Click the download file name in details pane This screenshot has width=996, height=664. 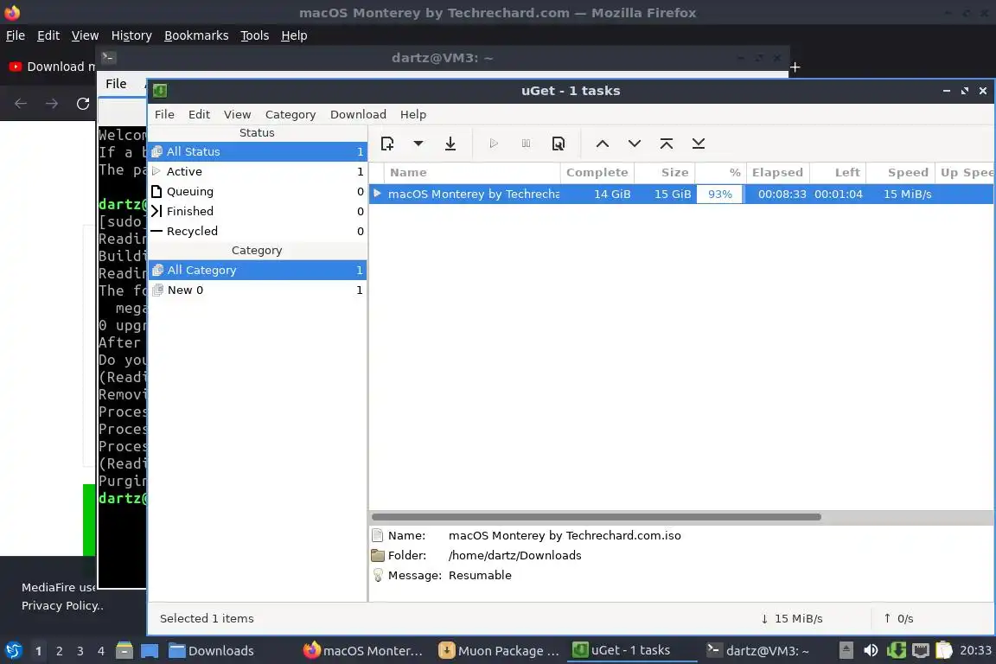click(565, 536)
